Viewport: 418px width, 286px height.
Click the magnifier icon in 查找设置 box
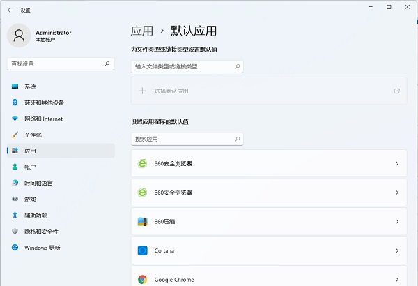coord(107,63)
